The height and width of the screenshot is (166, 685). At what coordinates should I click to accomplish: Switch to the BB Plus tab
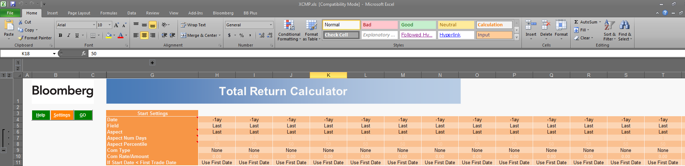pos(250,13)
